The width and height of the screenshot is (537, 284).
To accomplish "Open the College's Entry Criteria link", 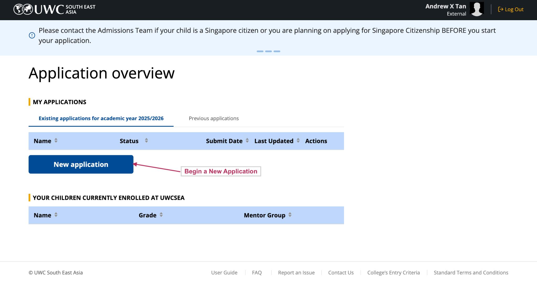I will click(x=393, y=272).
